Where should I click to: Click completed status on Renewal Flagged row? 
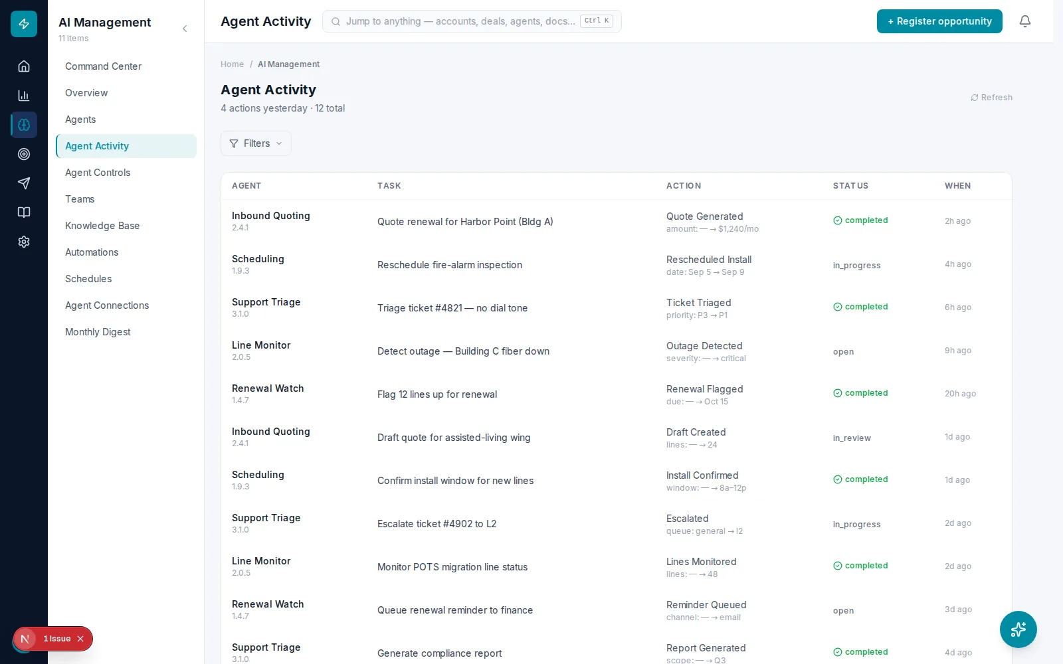[x=860, y=393]
